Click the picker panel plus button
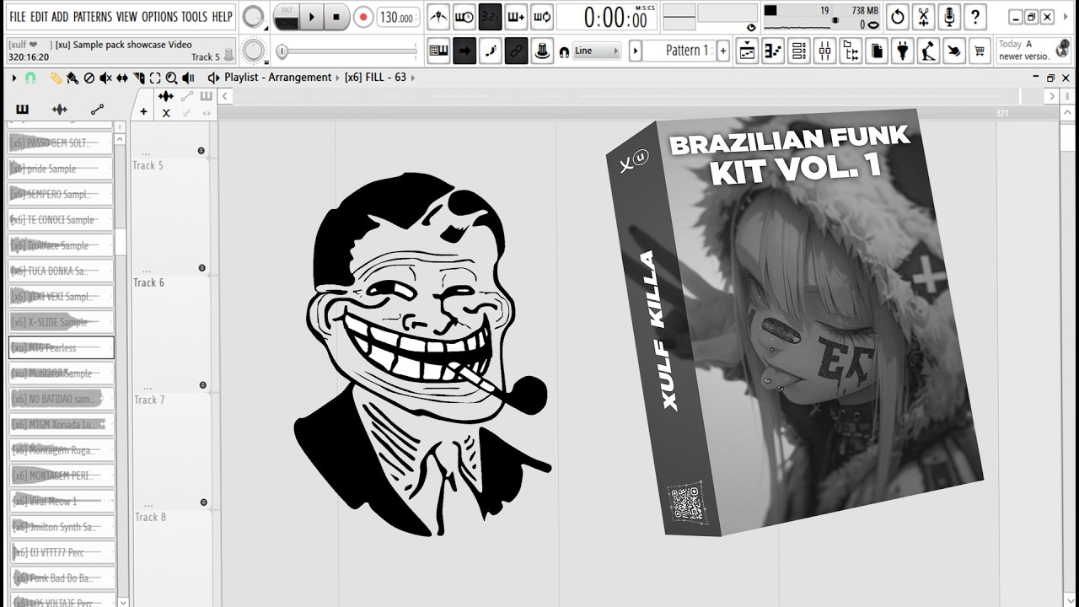The width and height of the screenshot is (1079, 607). click(x=143, y=111)
